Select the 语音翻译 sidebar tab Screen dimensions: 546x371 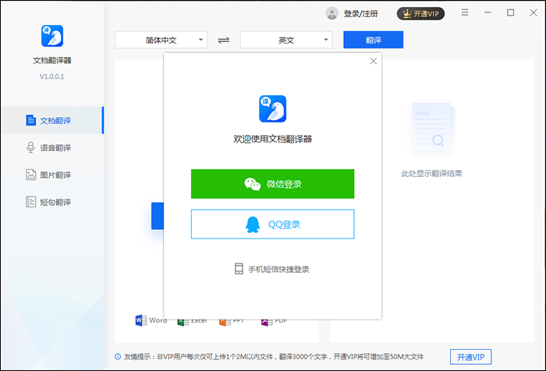[52, 147]
